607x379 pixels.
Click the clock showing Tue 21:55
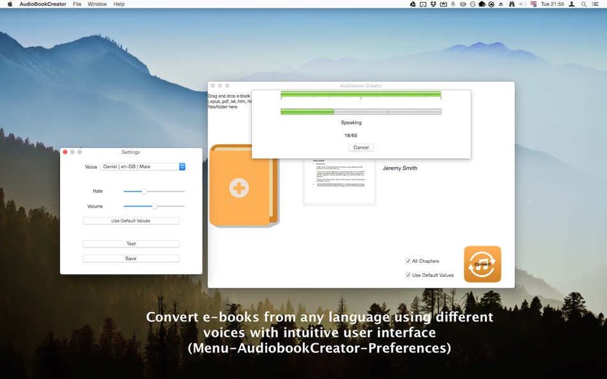click(553, 4)
